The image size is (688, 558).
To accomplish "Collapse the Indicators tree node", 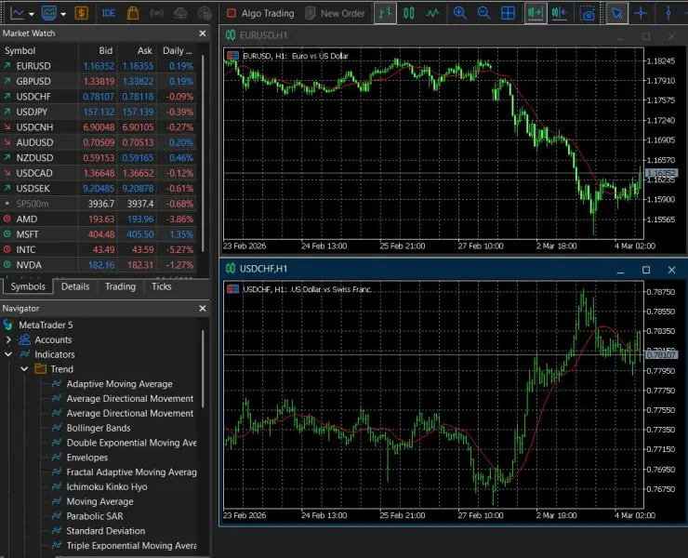I will (x=8, y=354).
